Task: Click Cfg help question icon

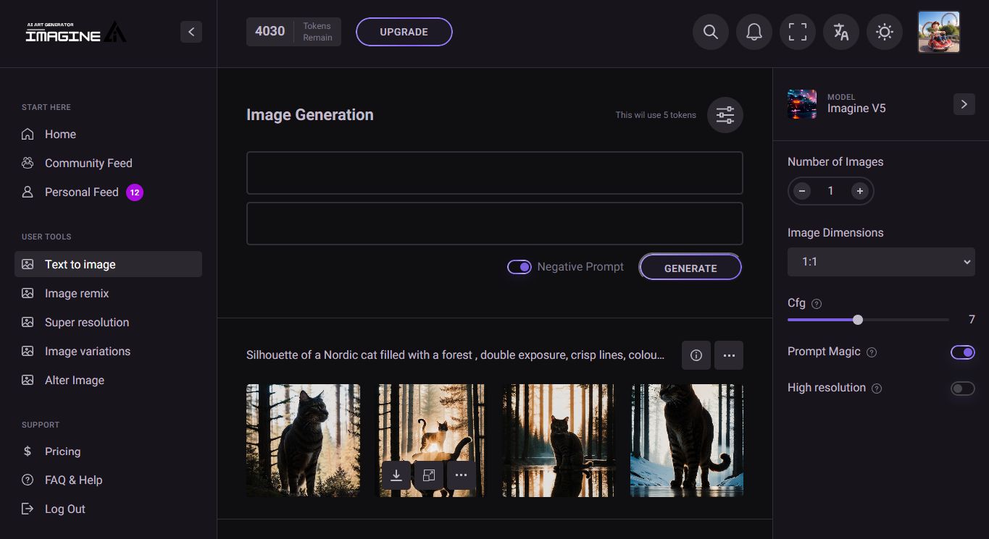Action: [817, 304]
